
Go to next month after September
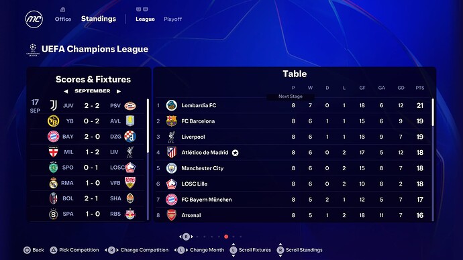point(119,91)
